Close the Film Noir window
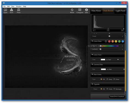 click(x=124, y=3)
